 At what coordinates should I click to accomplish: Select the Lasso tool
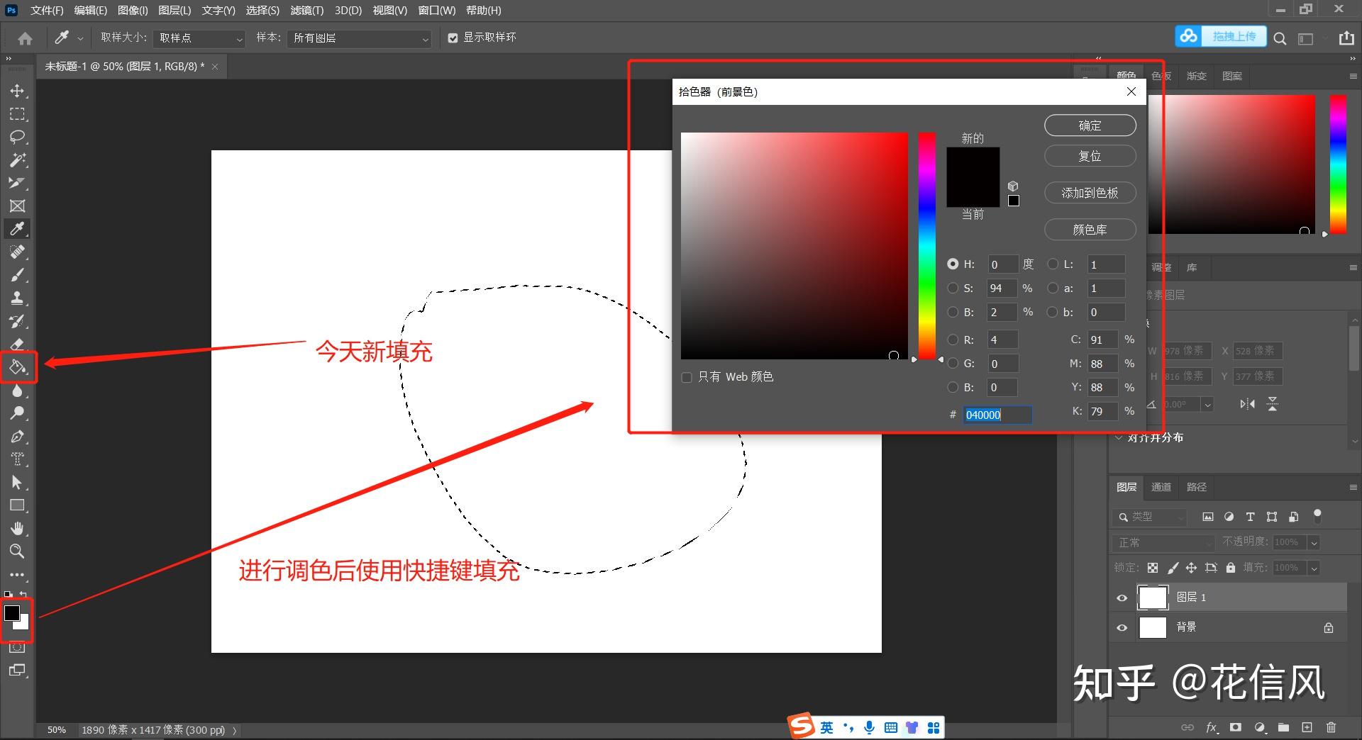(x=17, y=137)
